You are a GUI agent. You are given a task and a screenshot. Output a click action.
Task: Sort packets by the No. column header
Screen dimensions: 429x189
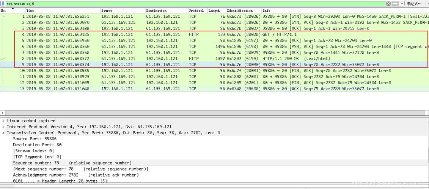(13, 10)
